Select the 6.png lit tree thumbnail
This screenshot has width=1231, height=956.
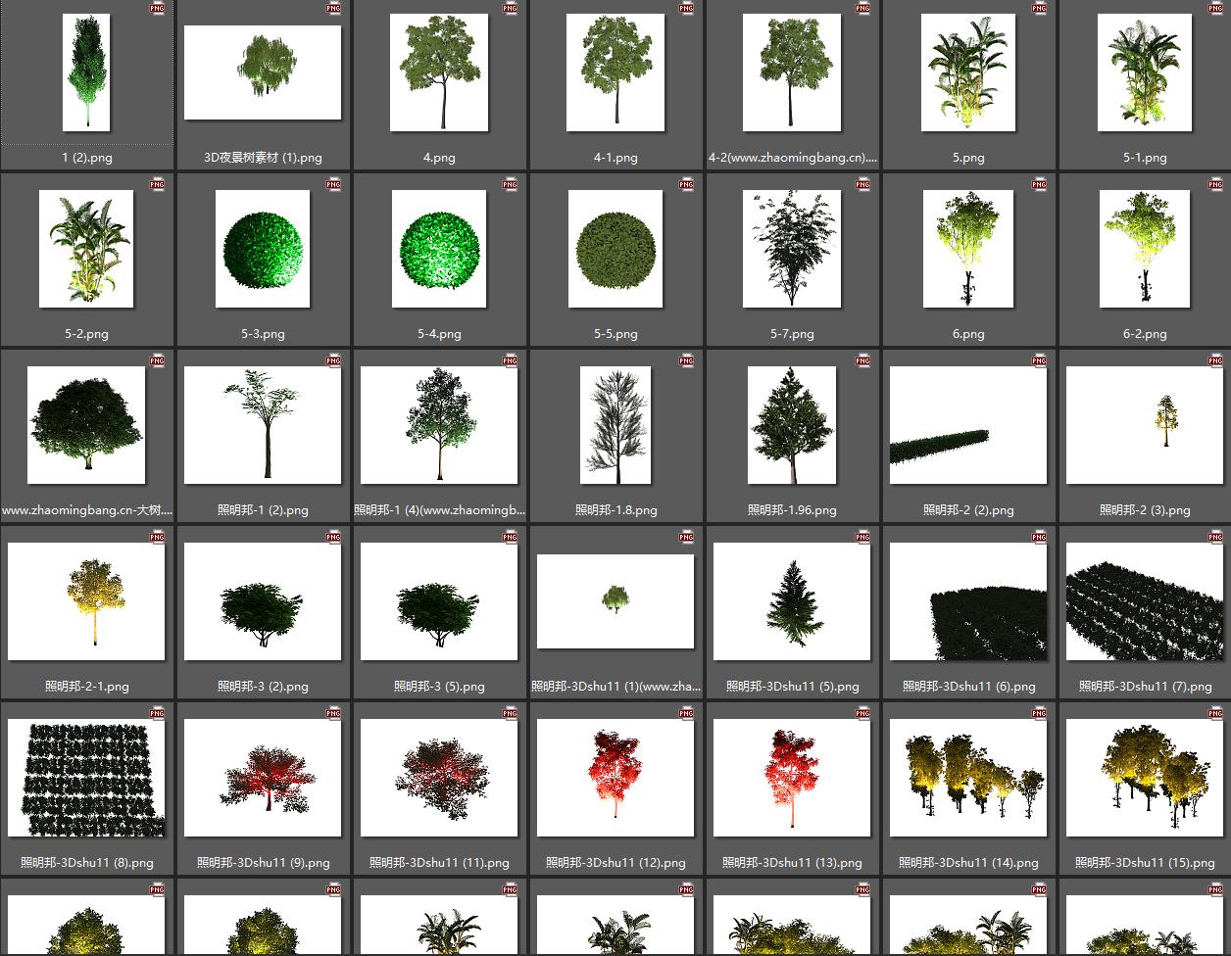point(968,249)
